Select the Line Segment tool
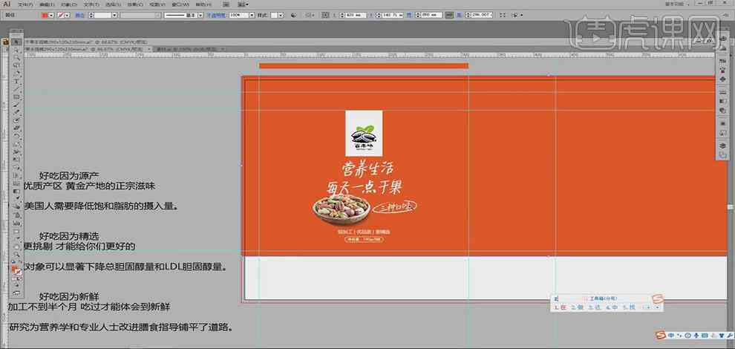Screen dimensions: 735x349 coord(16,89)
